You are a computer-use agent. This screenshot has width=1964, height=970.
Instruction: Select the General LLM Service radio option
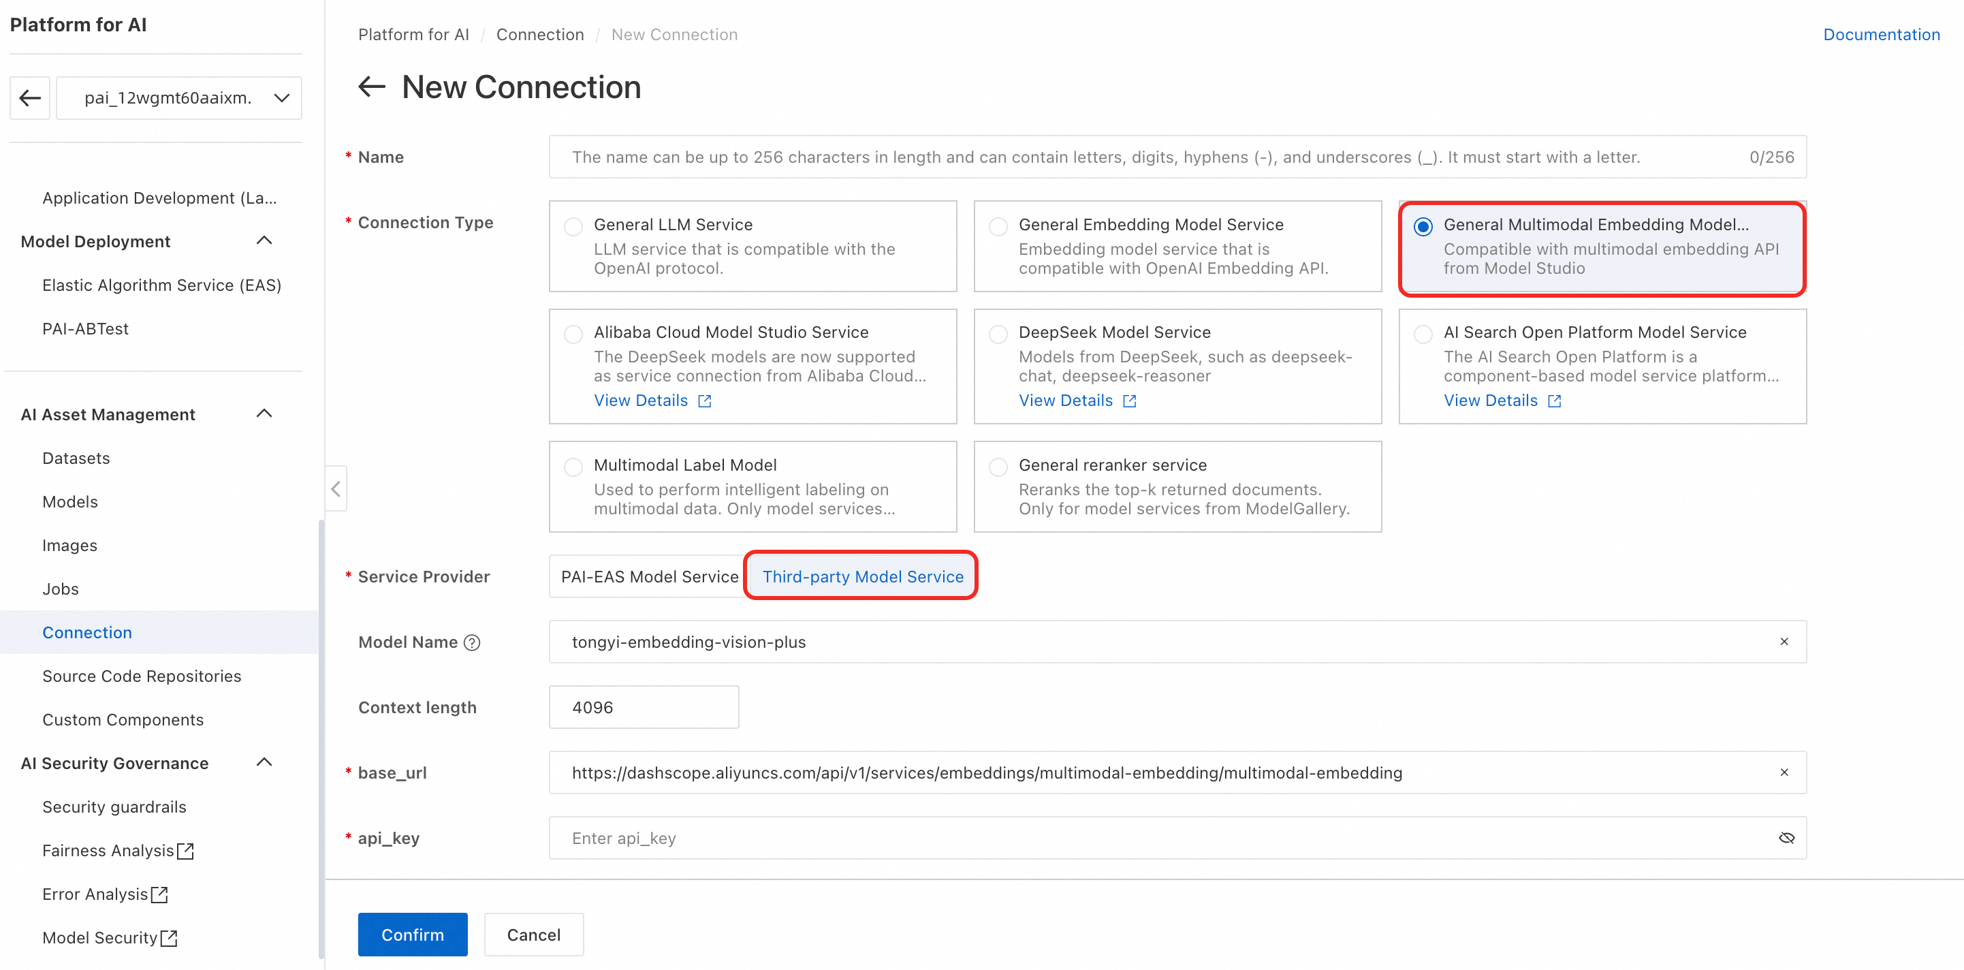[x=573, y=226]
